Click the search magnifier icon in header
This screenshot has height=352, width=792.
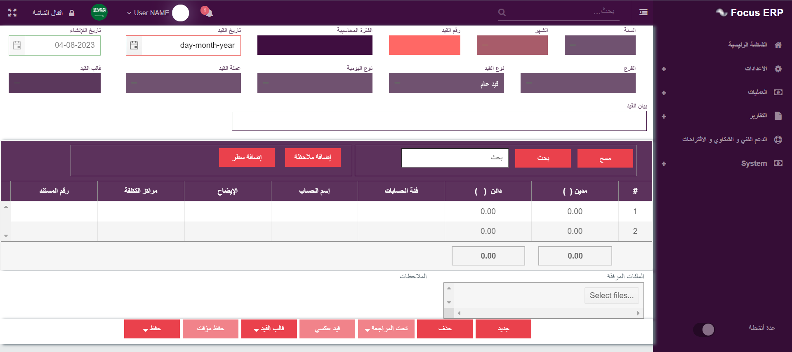pos(502,13)
